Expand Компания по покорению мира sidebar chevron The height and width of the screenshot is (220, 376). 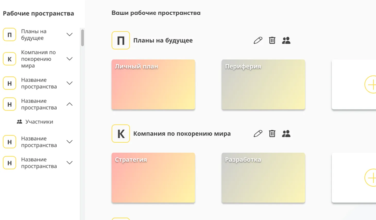[70, 59]
